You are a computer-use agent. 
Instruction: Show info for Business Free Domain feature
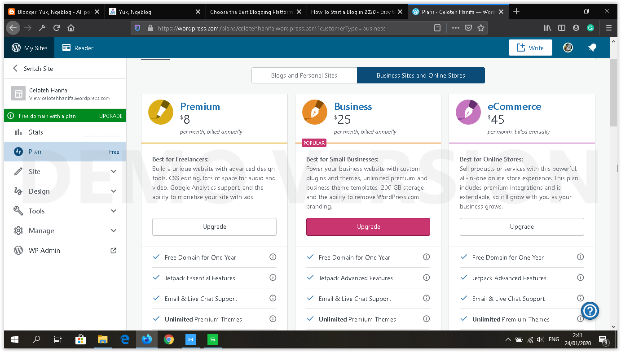427,257
